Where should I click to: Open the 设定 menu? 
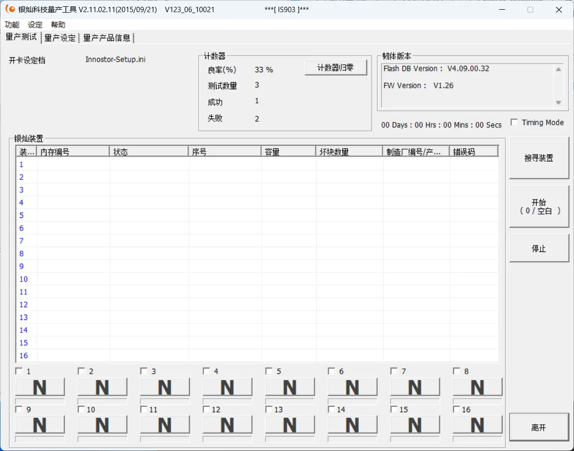35,25
